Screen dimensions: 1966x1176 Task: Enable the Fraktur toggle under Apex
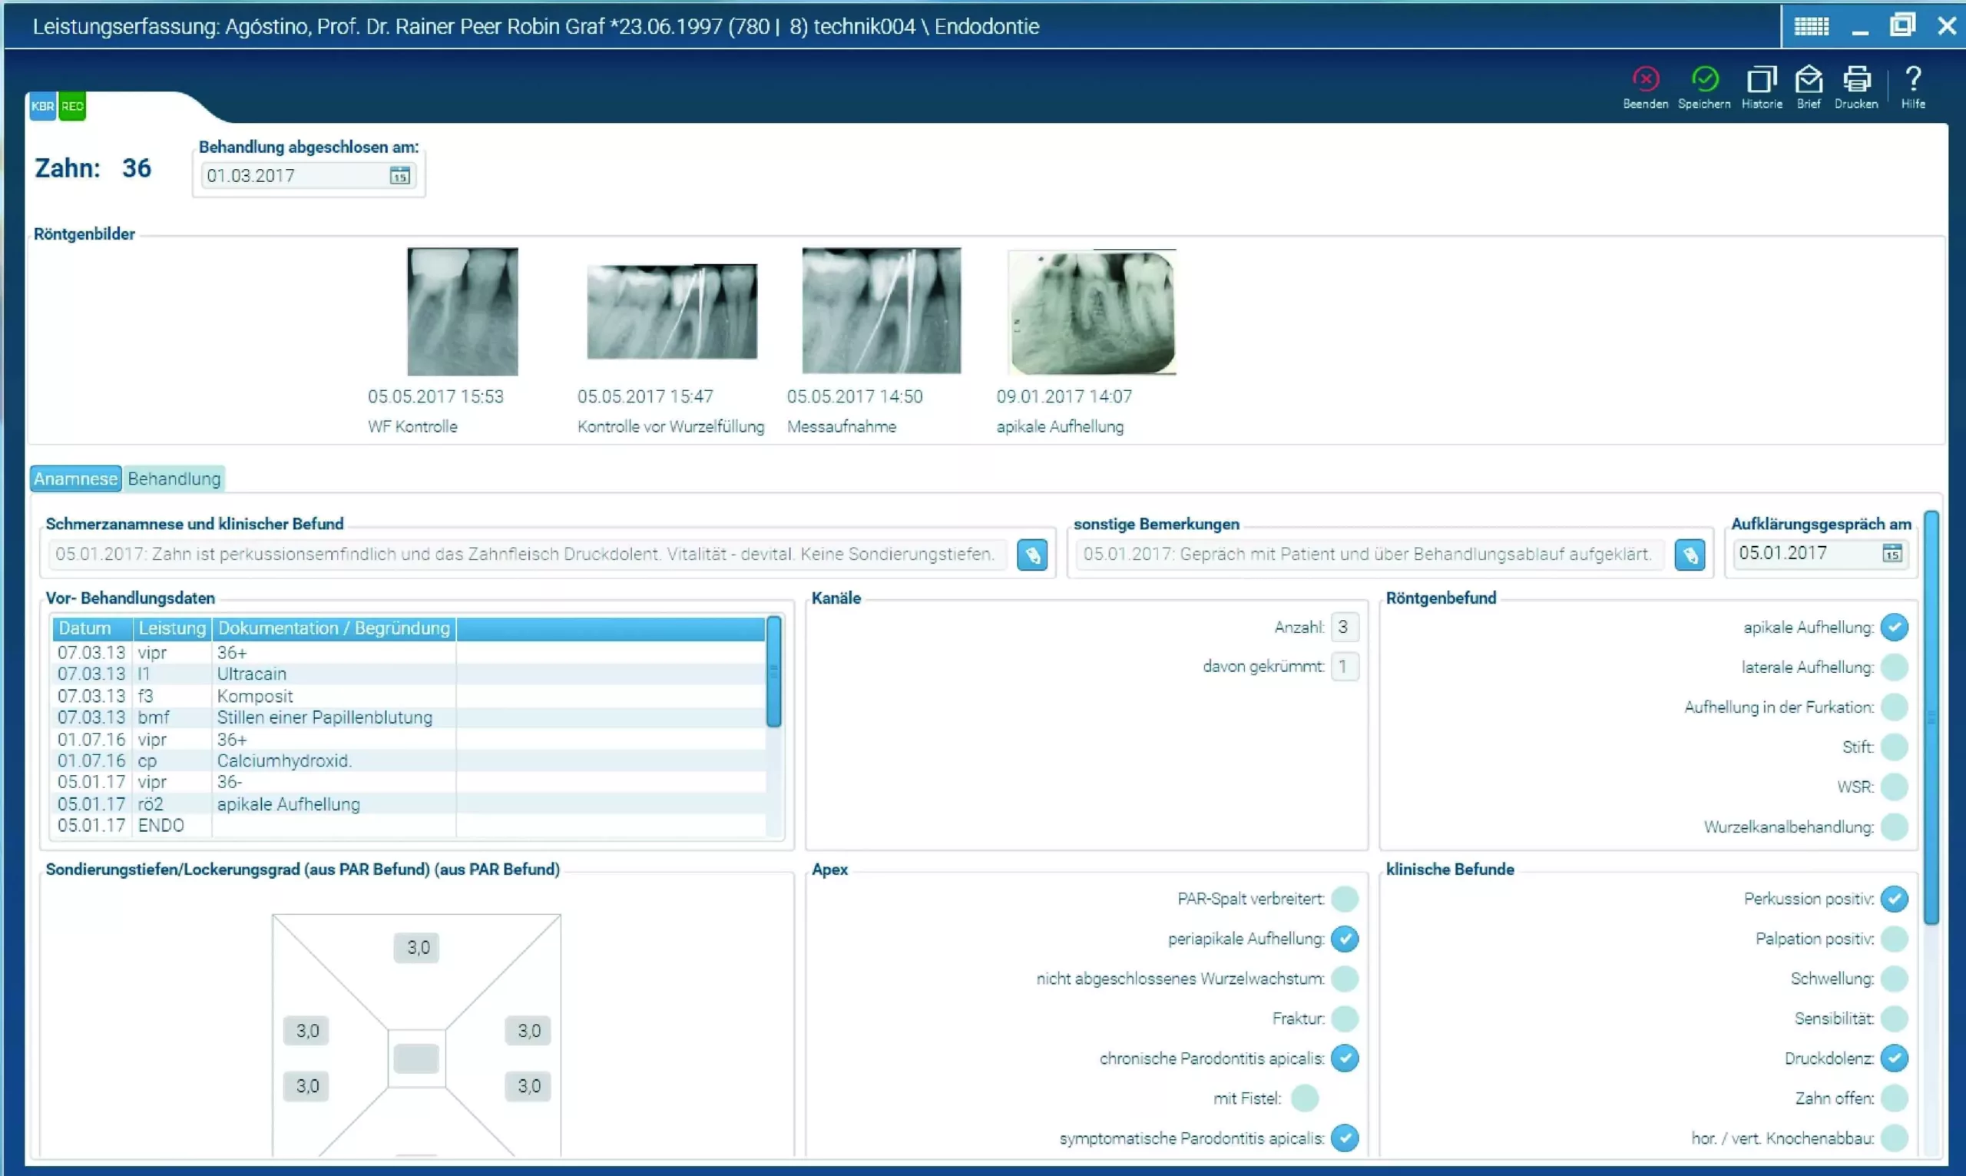coord(1344,1019)
